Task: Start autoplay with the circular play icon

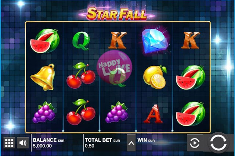Action: point(195,143)
